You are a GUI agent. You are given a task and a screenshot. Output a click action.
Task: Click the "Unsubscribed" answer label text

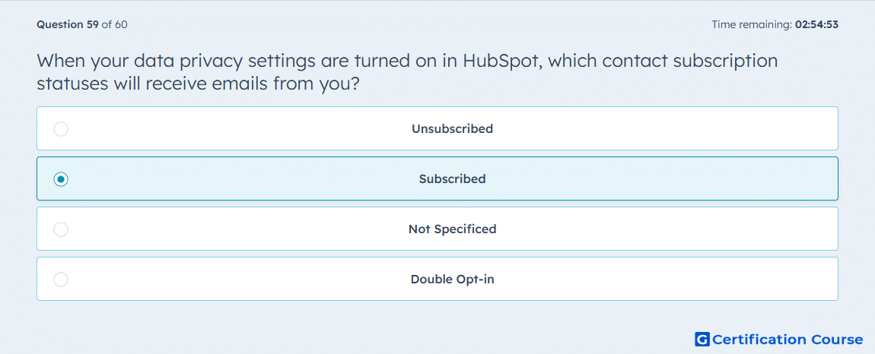pyautogui.click(x=452, y=129)
